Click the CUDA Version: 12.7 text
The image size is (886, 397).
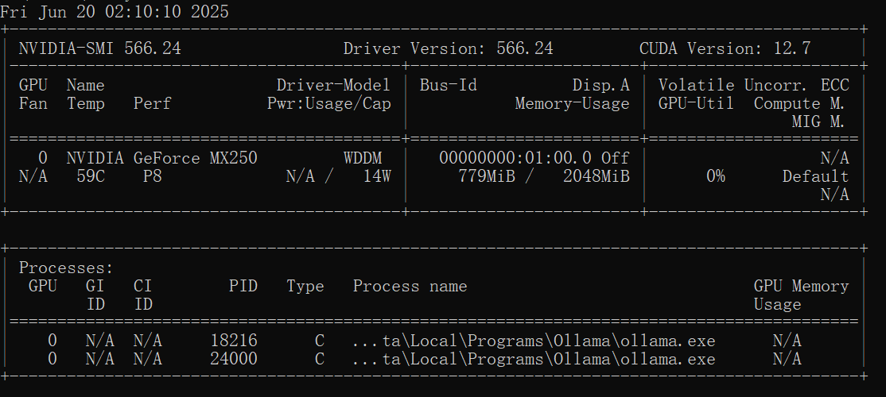[x=725, y=48]
